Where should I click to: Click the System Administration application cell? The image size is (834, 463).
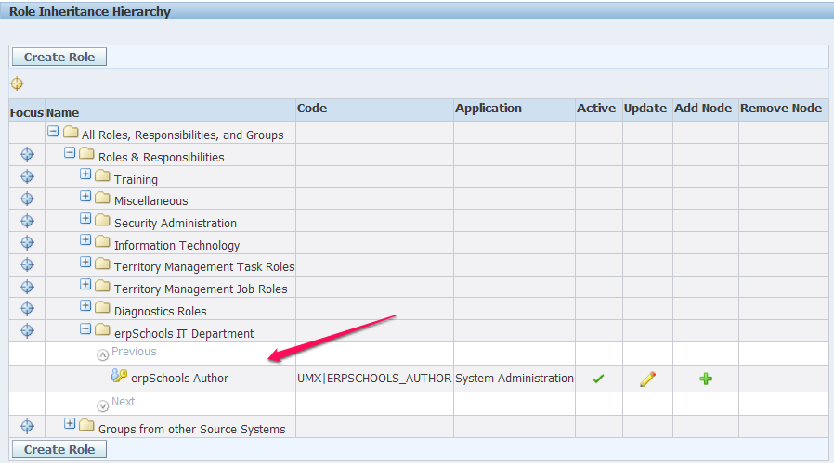coord(515,378)
